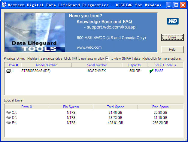
Task: Click the Data Lifeguard Tools banner image
Action: tap(35, 32)
